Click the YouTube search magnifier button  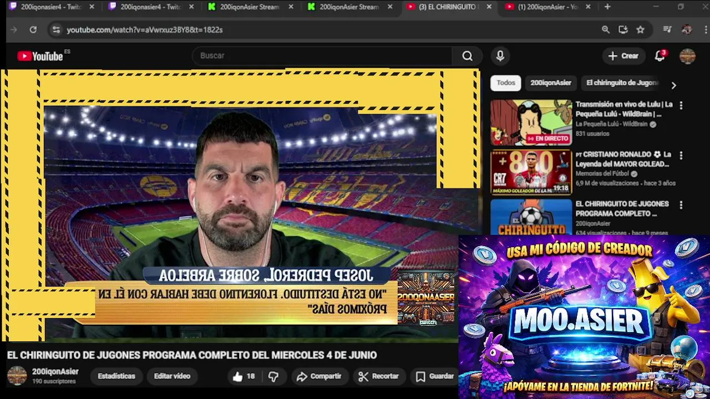pyautogui.click(x=468, y=55)
